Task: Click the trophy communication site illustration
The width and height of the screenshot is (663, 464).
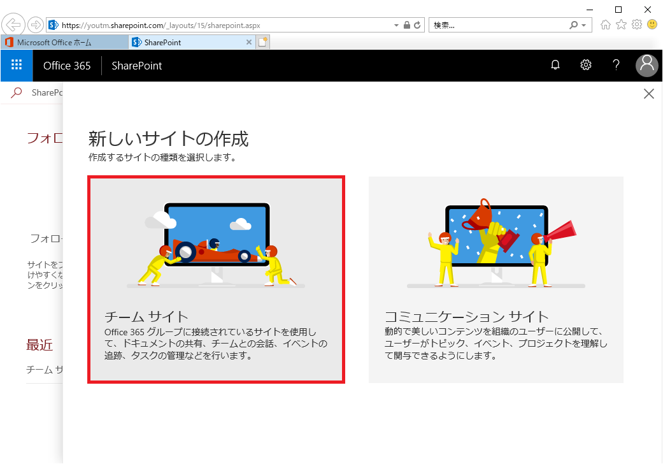Action: point(496,243)
